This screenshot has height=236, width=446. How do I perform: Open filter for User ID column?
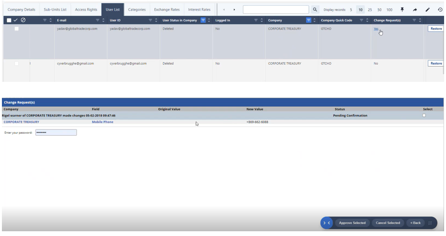click(x=151, y=20)
